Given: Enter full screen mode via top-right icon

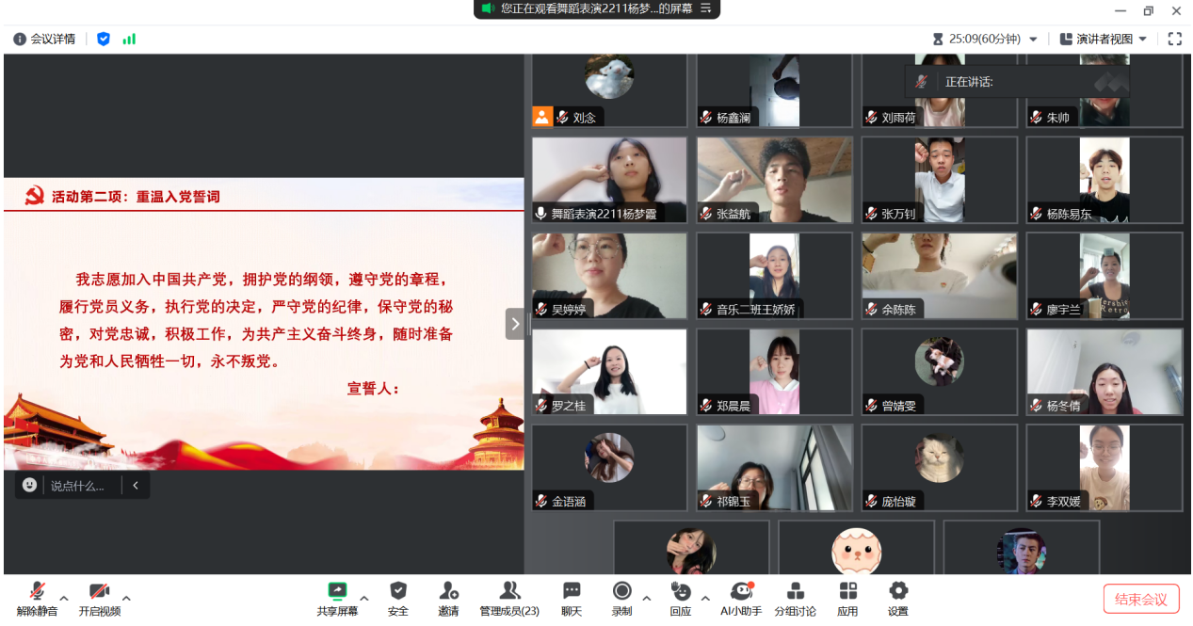Looking at the screenshot, I should 1174,39.
